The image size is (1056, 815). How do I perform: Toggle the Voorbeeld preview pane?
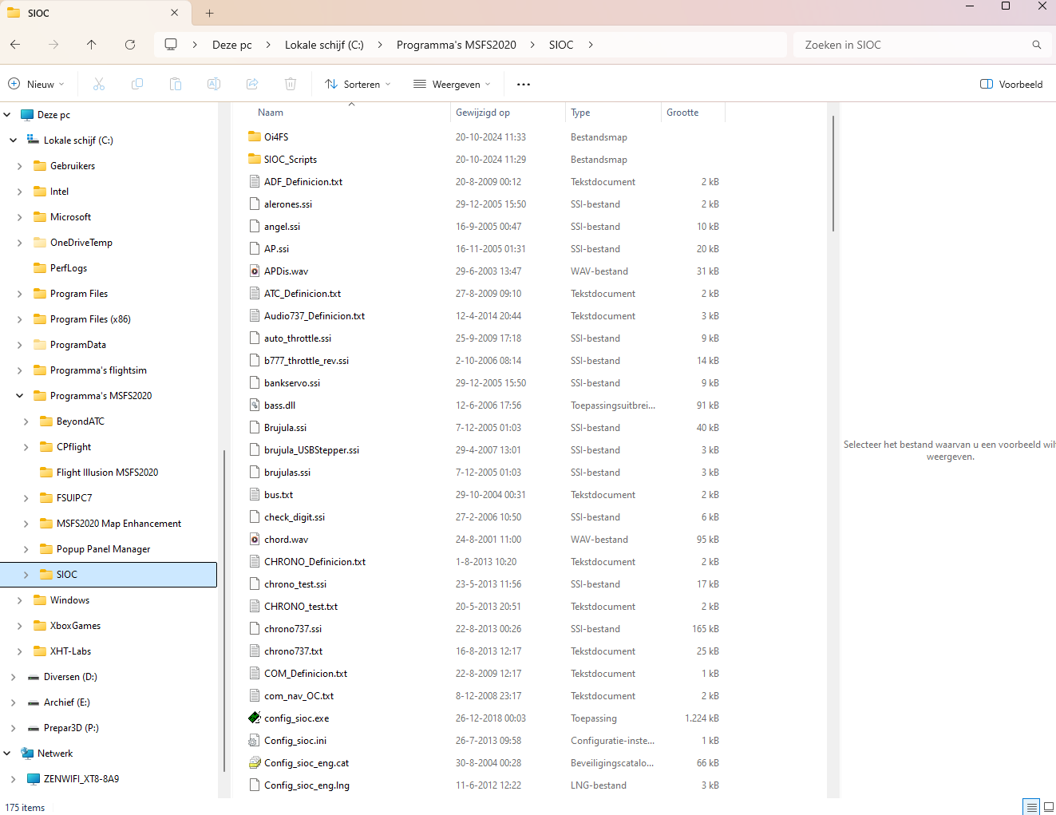[1011, 83]
